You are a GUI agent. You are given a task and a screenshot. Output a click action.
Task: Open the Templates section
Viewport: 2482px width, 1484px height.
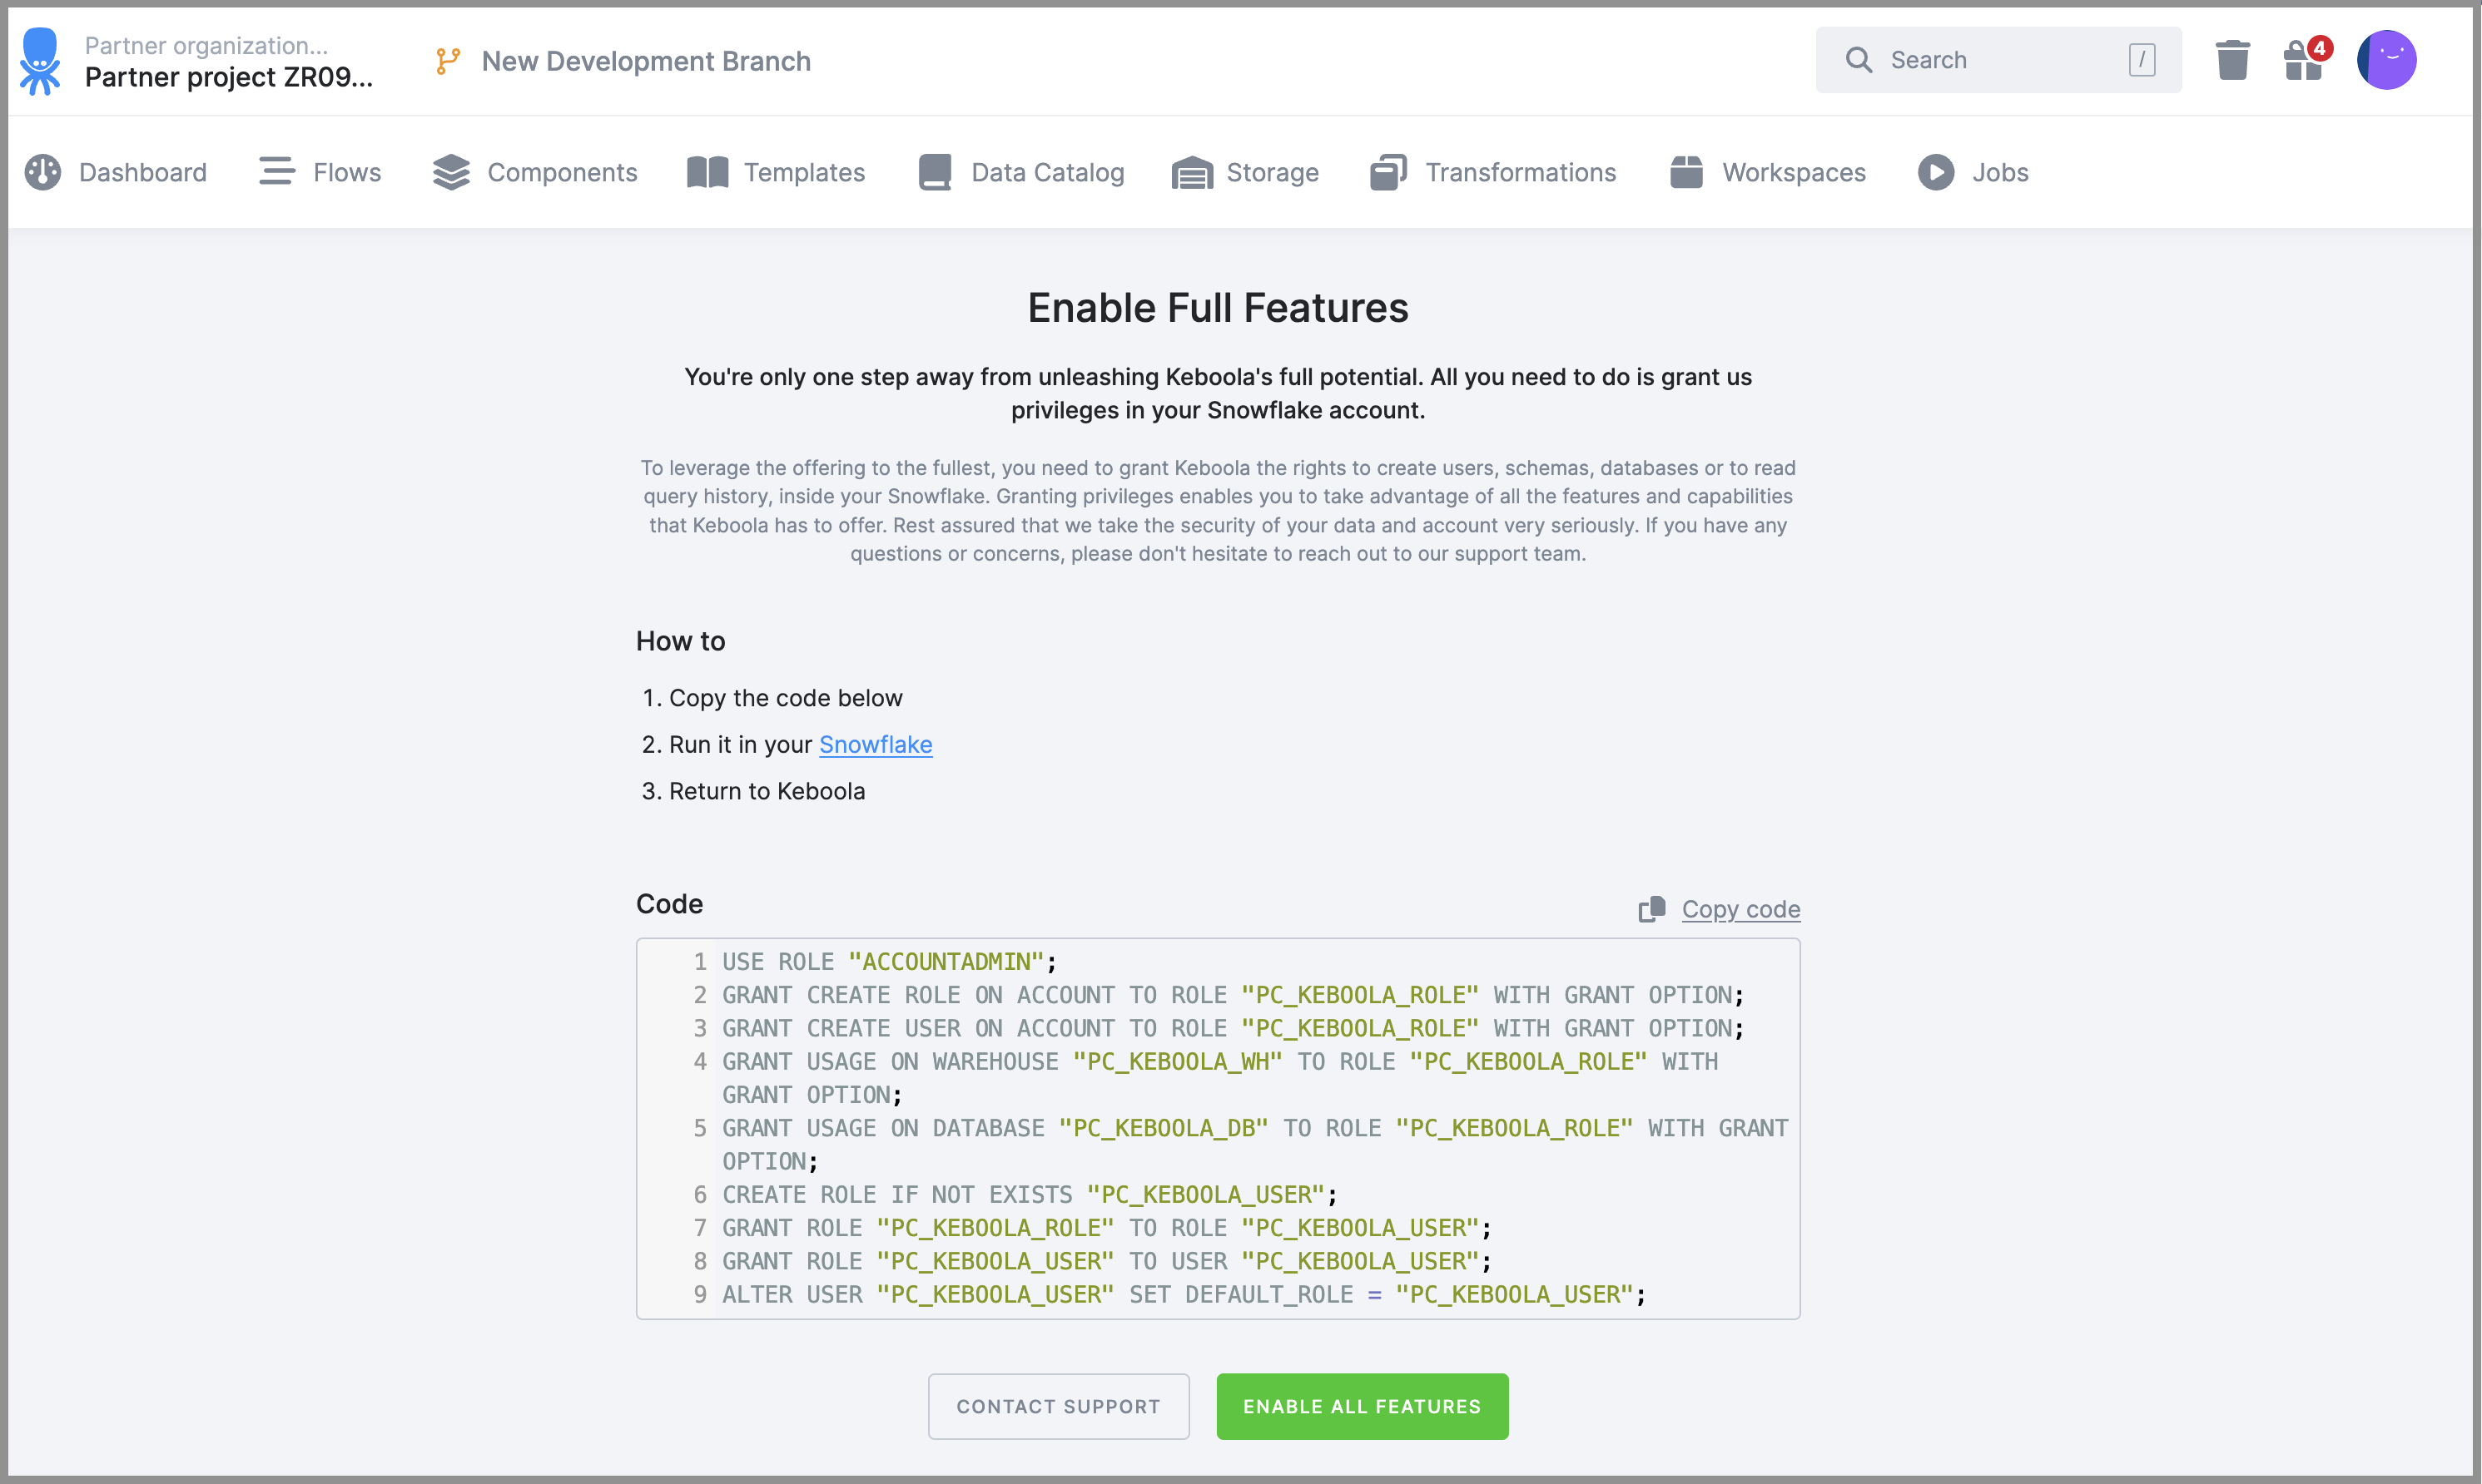(x=777, y=172)
